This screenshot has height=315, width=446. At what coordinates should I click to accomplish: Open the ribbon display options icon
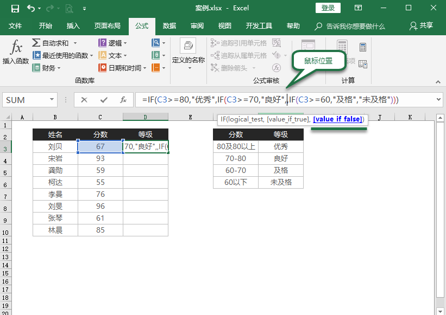(358, 8)
